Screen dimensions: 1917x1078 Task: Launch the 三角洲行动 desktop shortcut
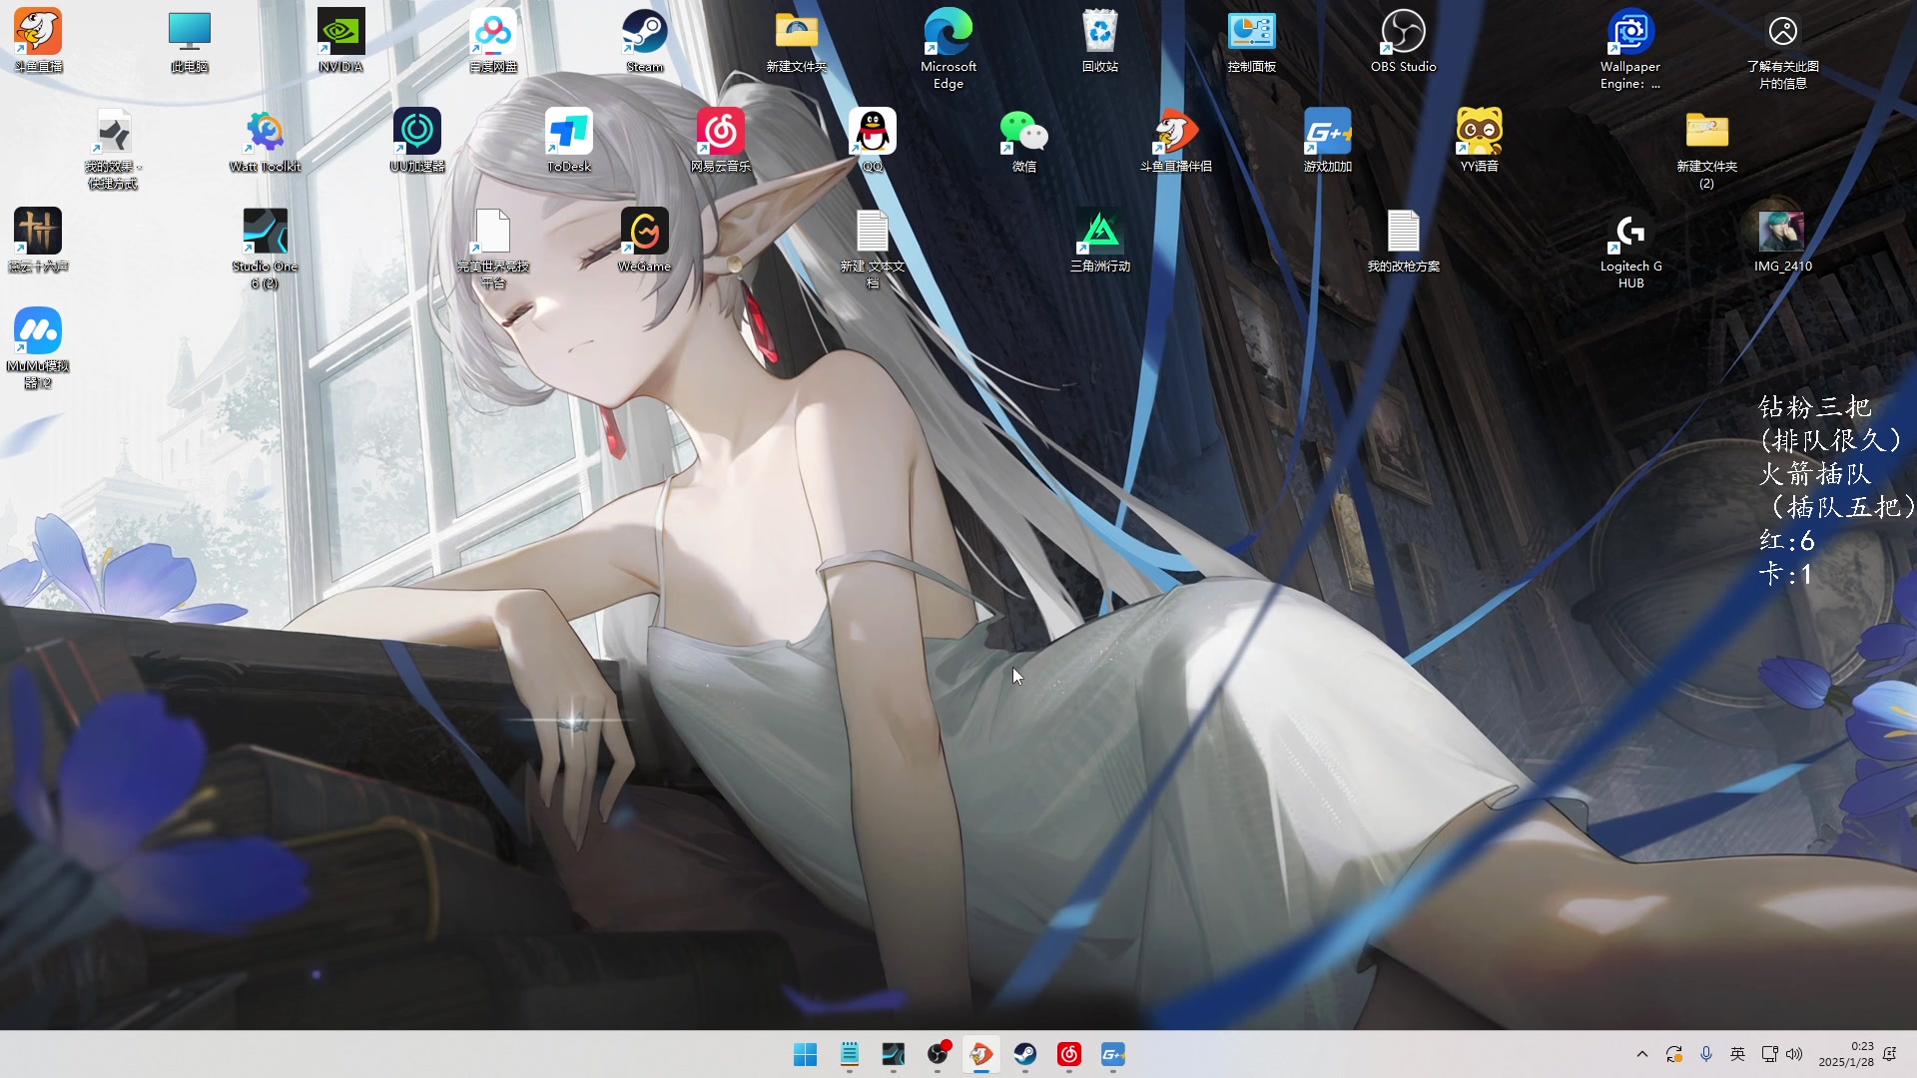click(x=1100, y=241)
